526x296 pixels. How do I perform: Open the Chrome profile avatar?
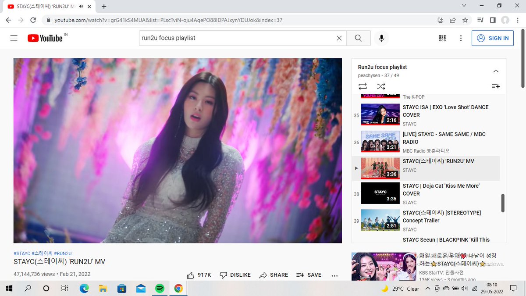point(505,20)
